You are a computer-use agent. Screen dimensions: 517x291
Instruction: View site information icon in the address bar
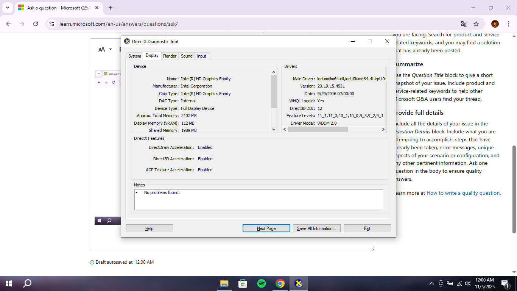(52, 24)
